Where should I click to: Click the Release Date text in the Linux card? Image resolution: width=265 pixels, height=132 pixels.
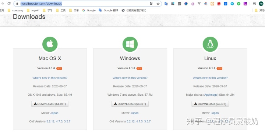tap(210, 87)
